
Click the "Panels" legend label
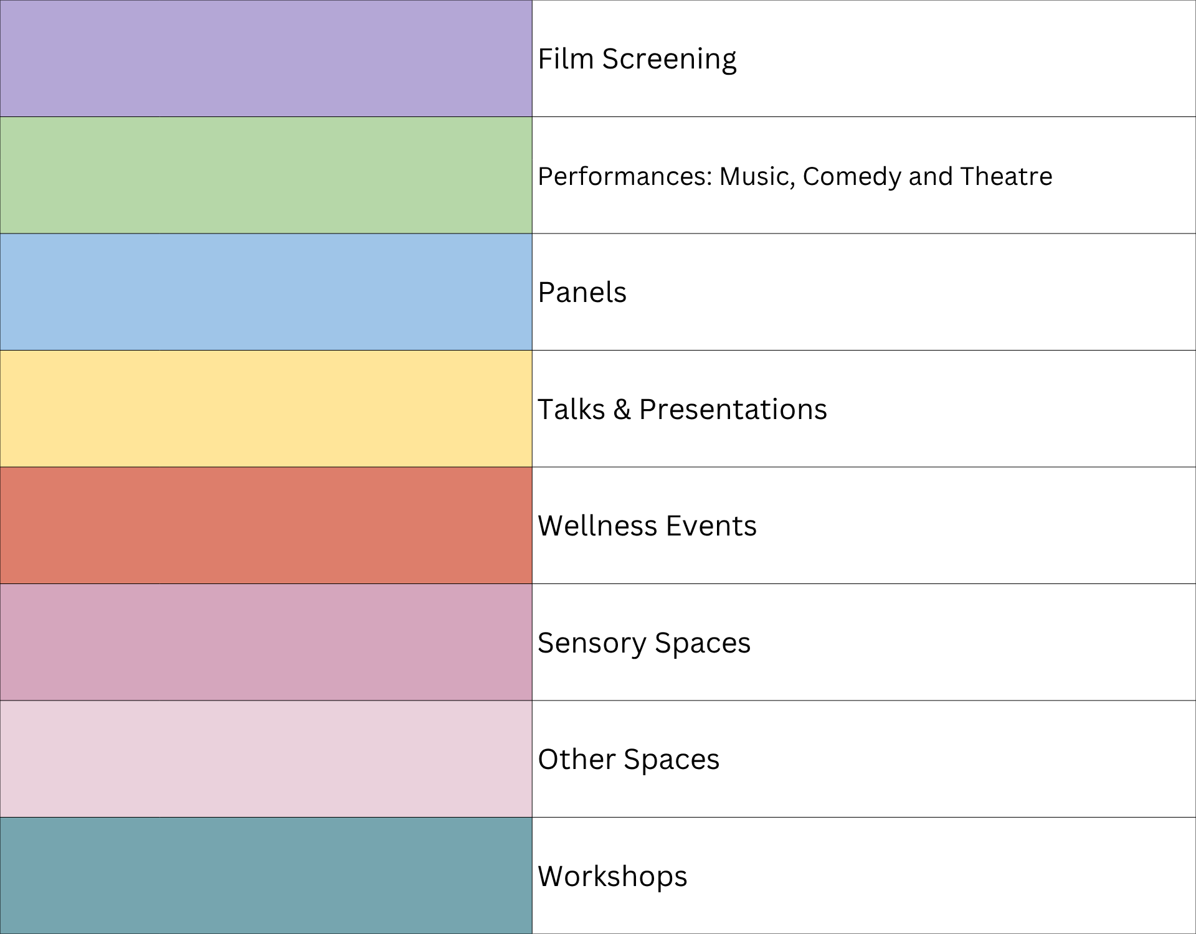click(582, 293)
